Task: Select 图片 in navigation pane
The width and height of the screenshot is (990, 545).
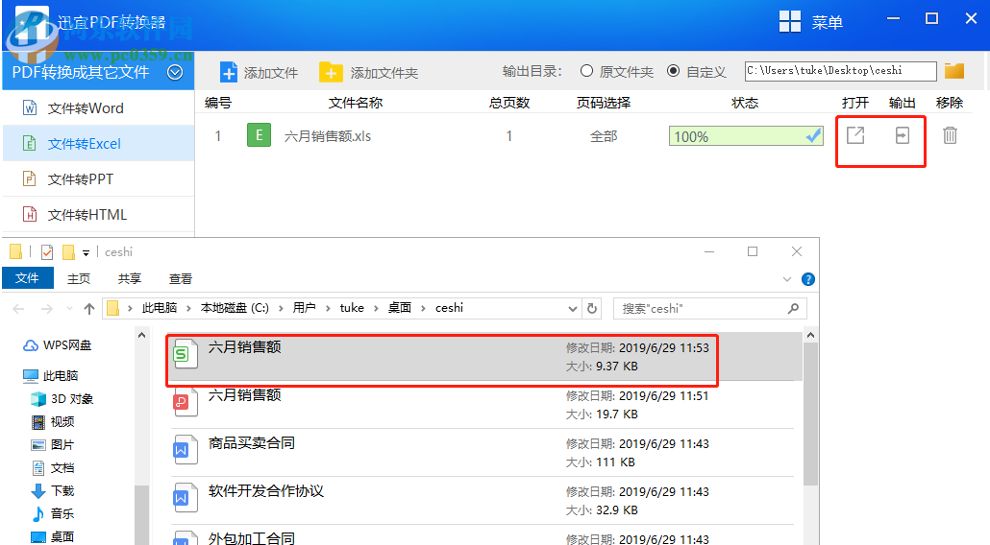Action: pos(53,445)
